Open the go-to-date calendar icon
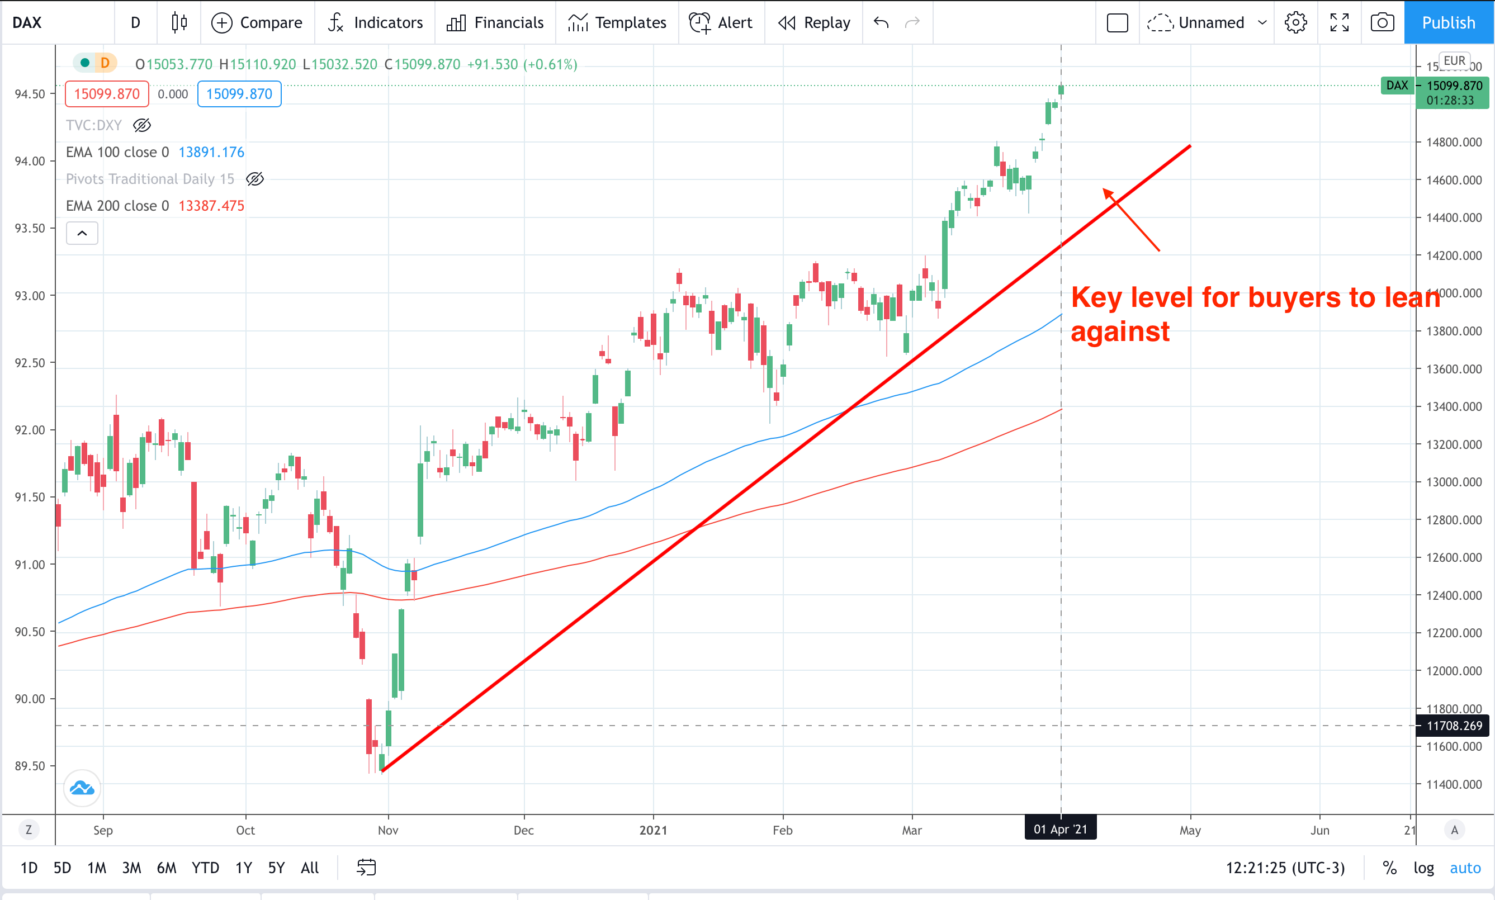This screenshot has height=900, width=1495. point(366,867)
